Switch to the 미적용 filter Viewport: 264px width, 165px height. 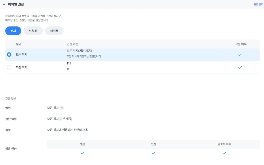click(54, 31)
